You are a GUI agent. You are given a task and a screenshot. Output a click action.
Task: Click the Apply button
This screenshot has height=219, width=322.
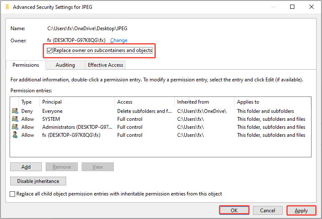click(x=301, y=211)
